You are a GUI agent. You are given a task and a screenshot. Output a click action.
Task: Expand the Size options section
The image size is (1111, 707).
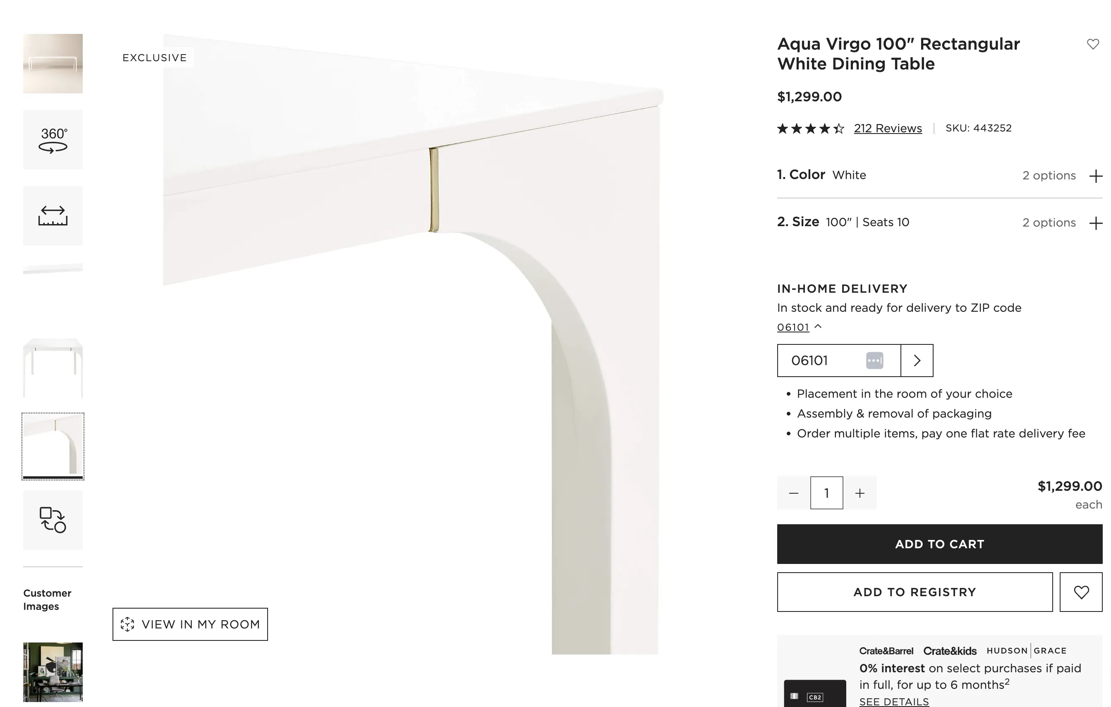[1095, 224]
